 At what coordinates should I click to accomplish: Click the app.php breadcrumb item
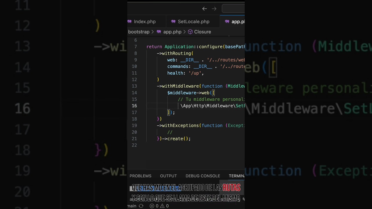tap(169, 32)
